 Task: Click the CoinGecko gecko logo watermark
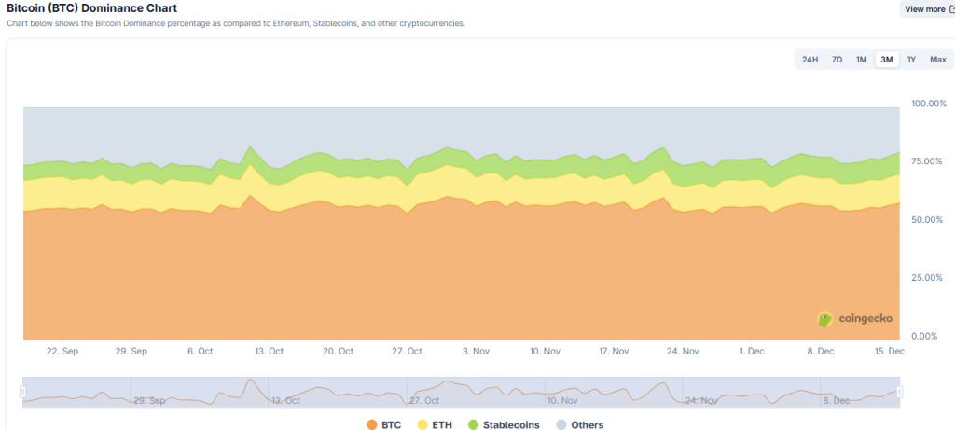tap(825, 319)
